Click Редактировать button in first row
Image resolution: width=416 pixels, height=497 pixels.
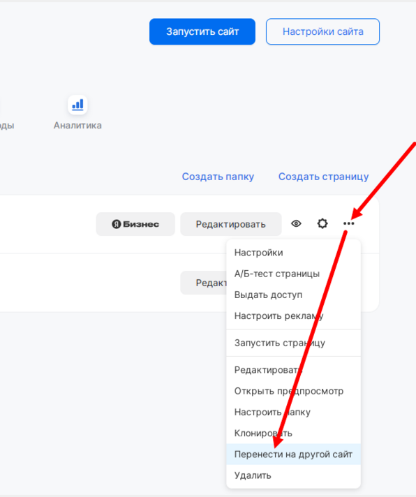pyautogui.click(x=231, y=224)
